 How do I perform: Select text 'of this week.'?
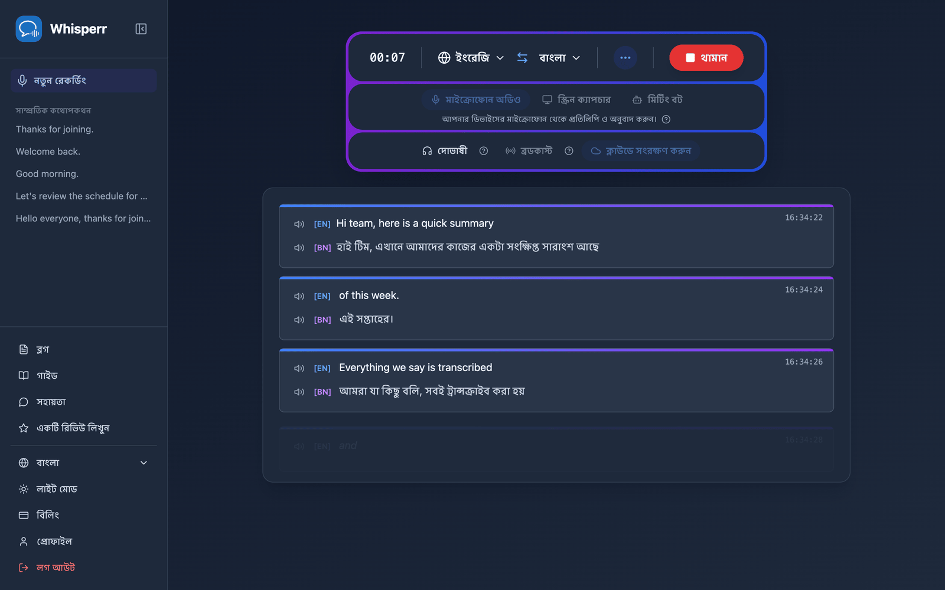click(369, 296)
